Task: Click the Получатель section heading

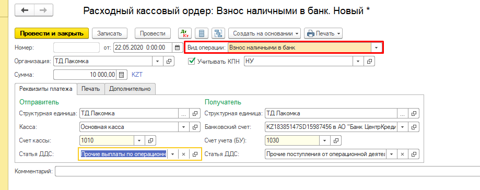Action: [x=223, y=102]
